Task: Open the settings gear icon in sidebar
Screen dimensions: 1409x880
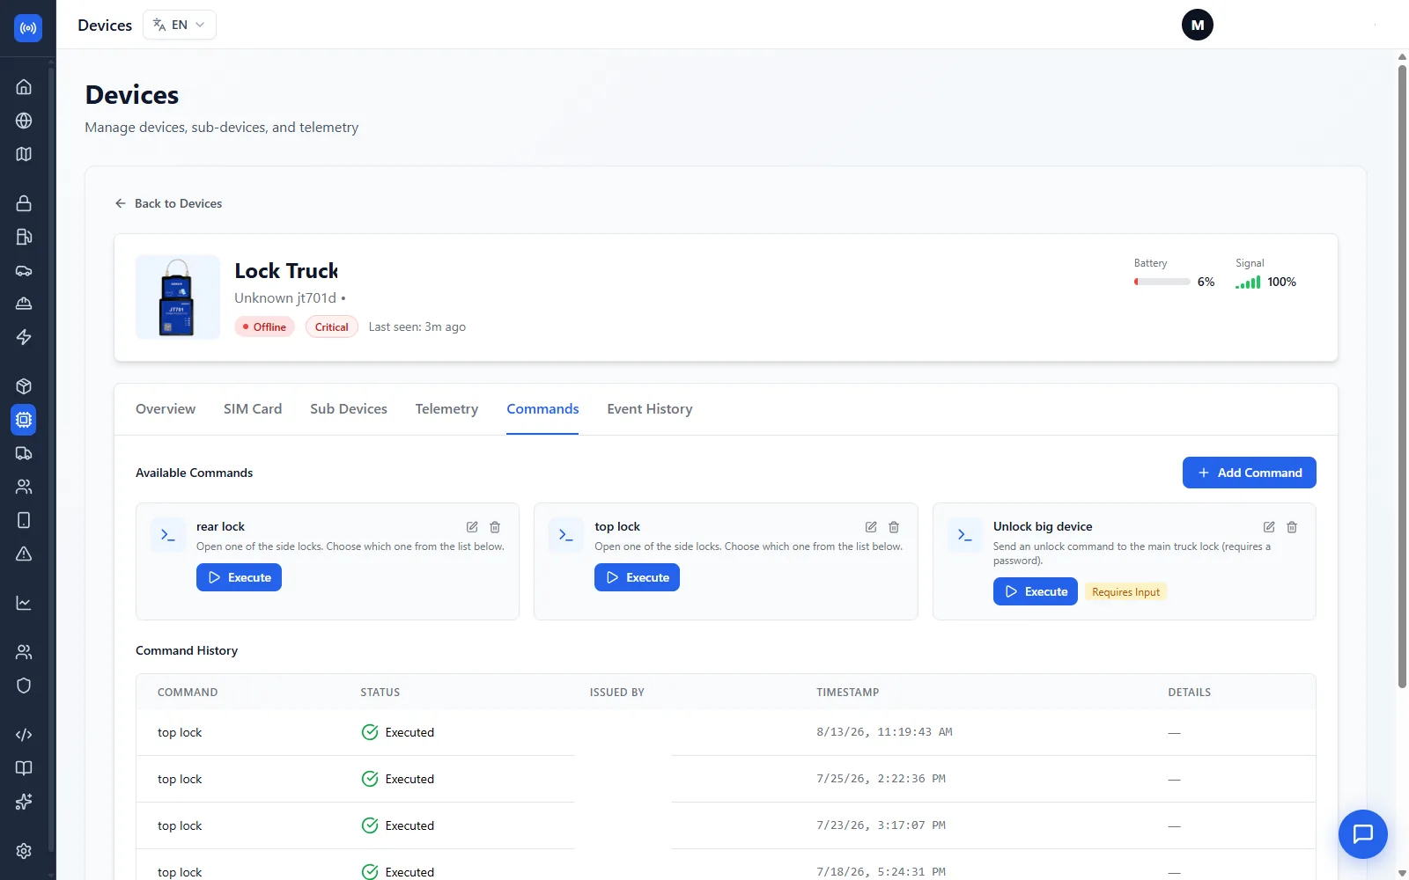Action: pyautogui.click(x=24, y=851)
